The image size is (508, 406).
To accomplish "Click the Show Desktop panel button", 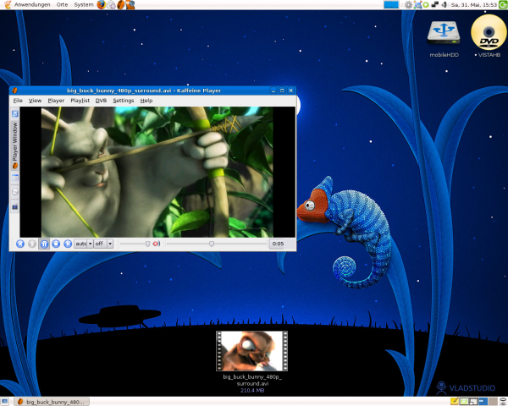I will 5,402.
